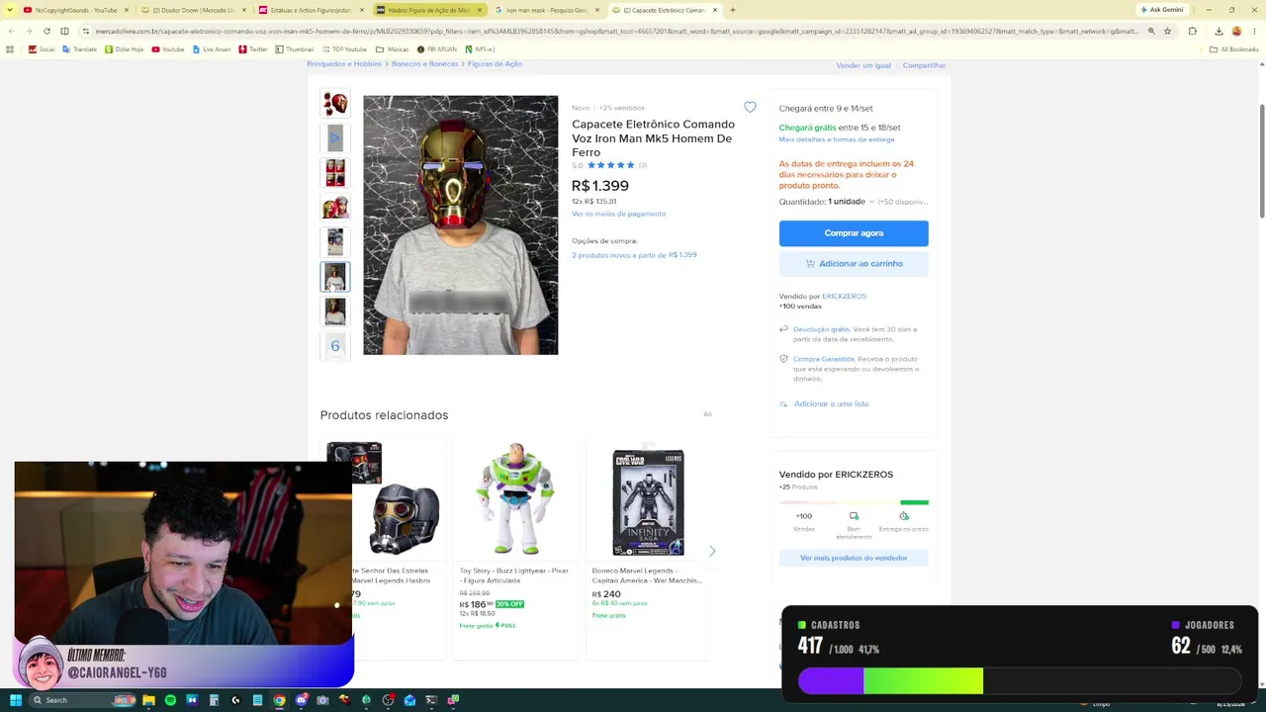Viewport: 1266px width, 712px height.
Task: Open Spotify from the taskbar
Action: tap(170, 700)
